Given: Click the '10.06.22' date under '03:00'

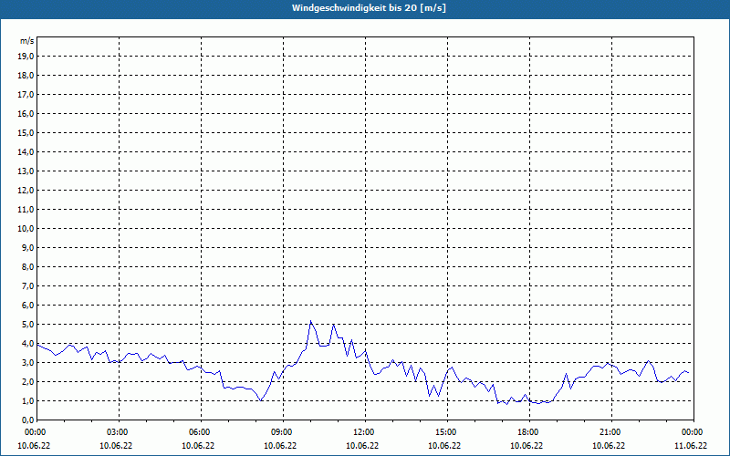Looking at the screenshot, I should pyautogui.click(x=116, y=445).
